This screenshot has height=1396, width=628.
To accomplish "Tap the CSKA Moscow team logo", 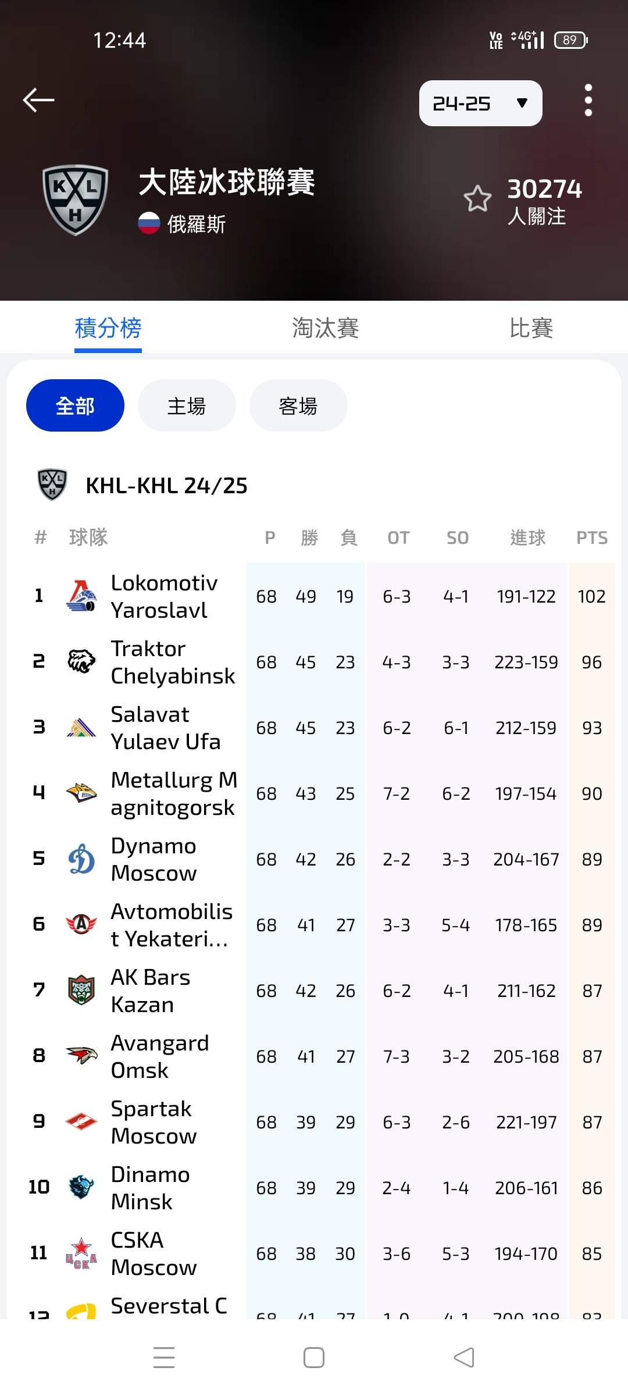I will (81, 1253).
